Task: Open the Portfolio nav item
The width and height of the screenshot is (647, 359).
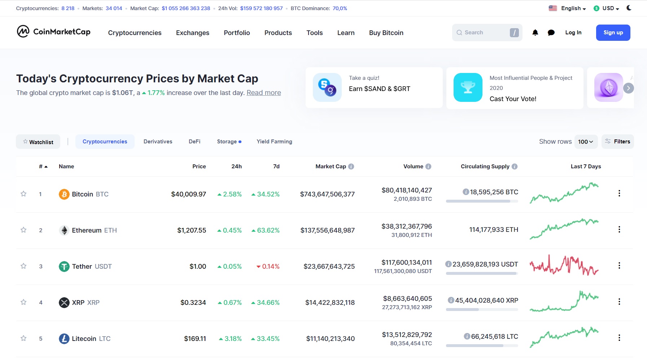Action: (x=237, y=33)
